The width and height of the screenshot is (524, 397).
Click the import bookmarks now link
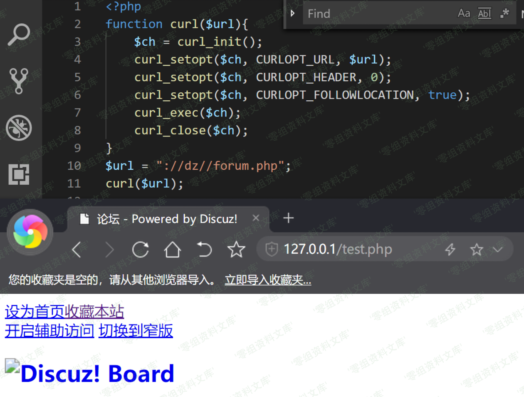[x=267, y=280]
